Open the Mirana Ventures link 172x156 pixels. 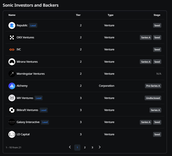(x=27, y=62)
